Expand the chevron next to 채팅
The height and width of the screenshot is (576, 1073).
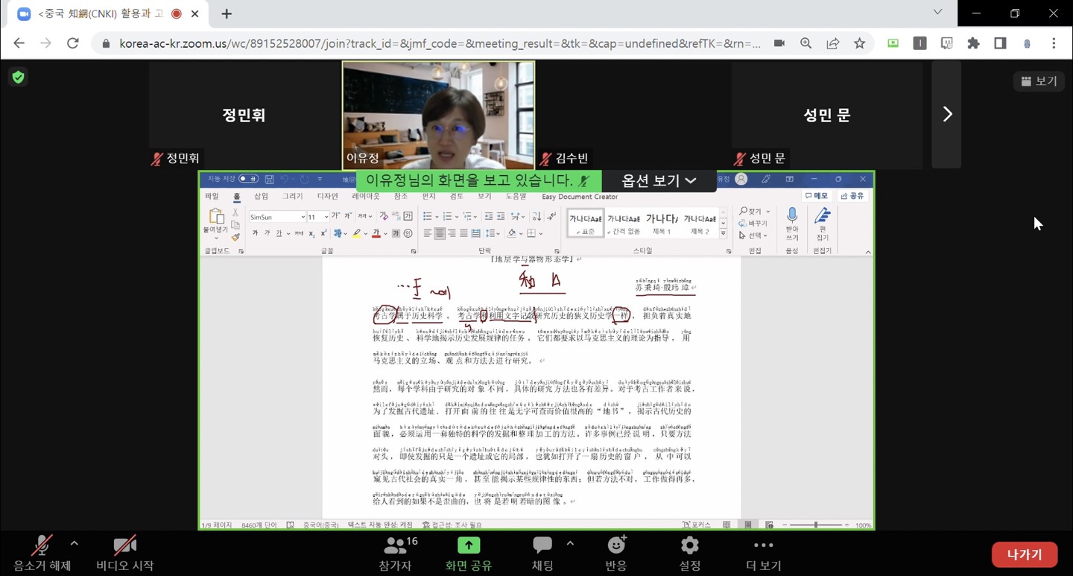click(x=570, y=543)
